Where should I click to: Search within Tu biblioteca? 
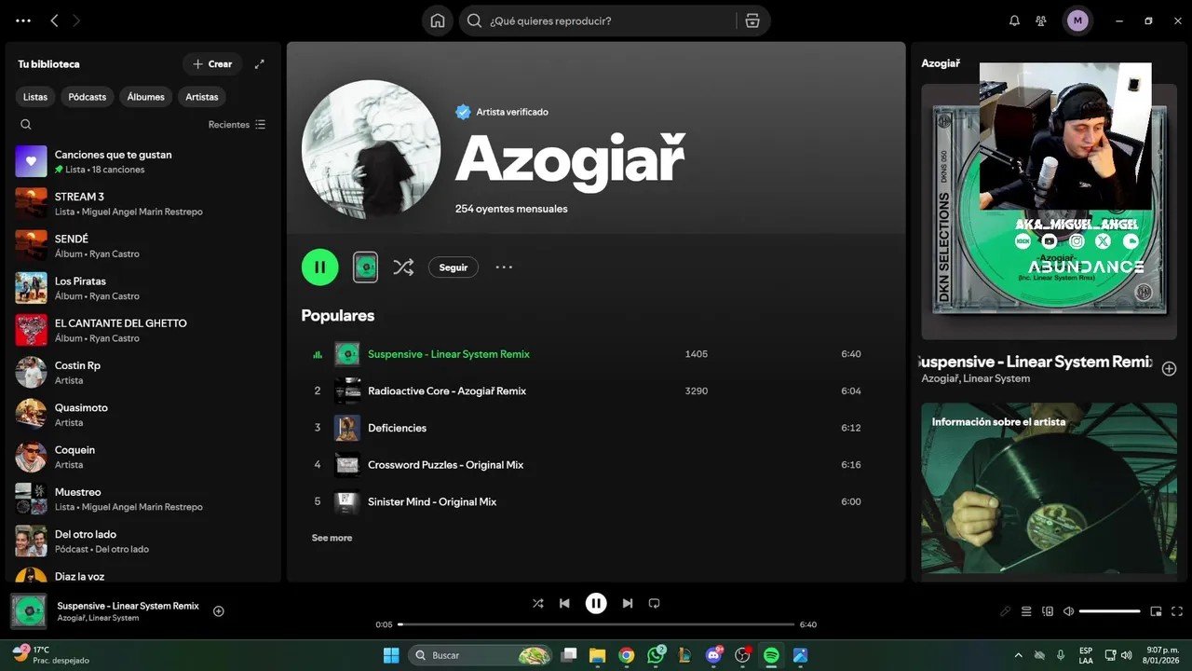(x=26, y=124)
